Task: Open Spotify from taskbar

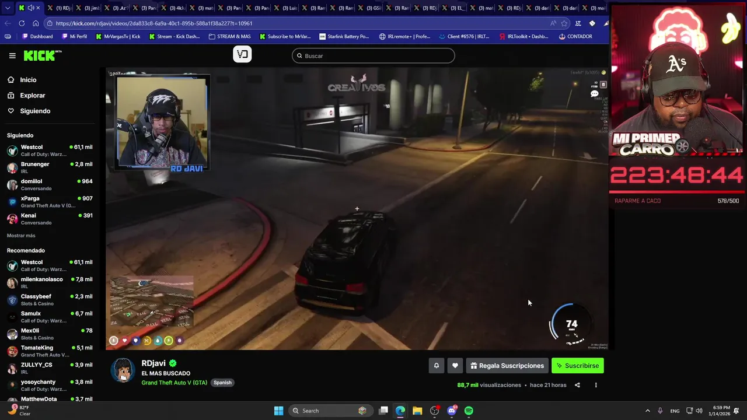Action: (x=469, y=411)
